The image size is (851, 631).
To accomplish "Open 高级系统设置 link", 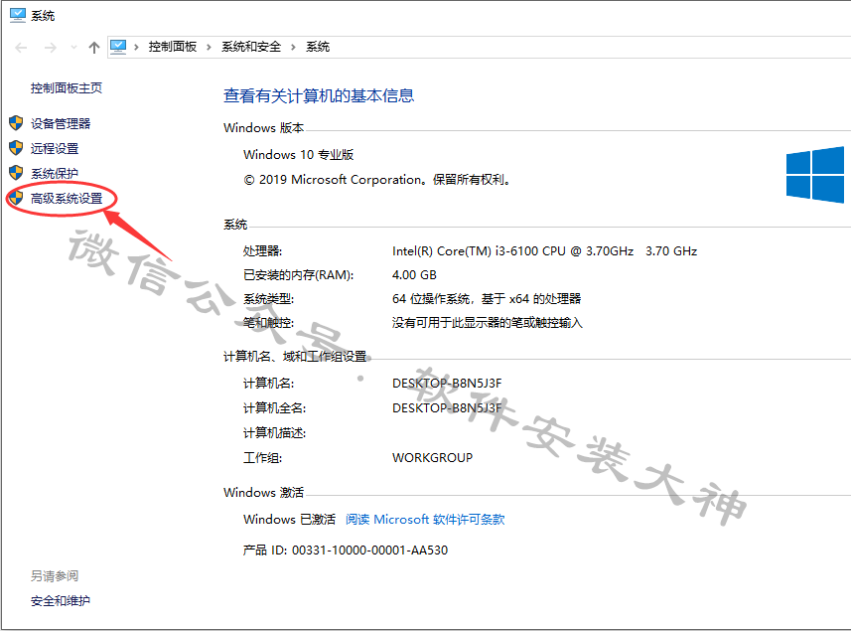I will [67, 198].
